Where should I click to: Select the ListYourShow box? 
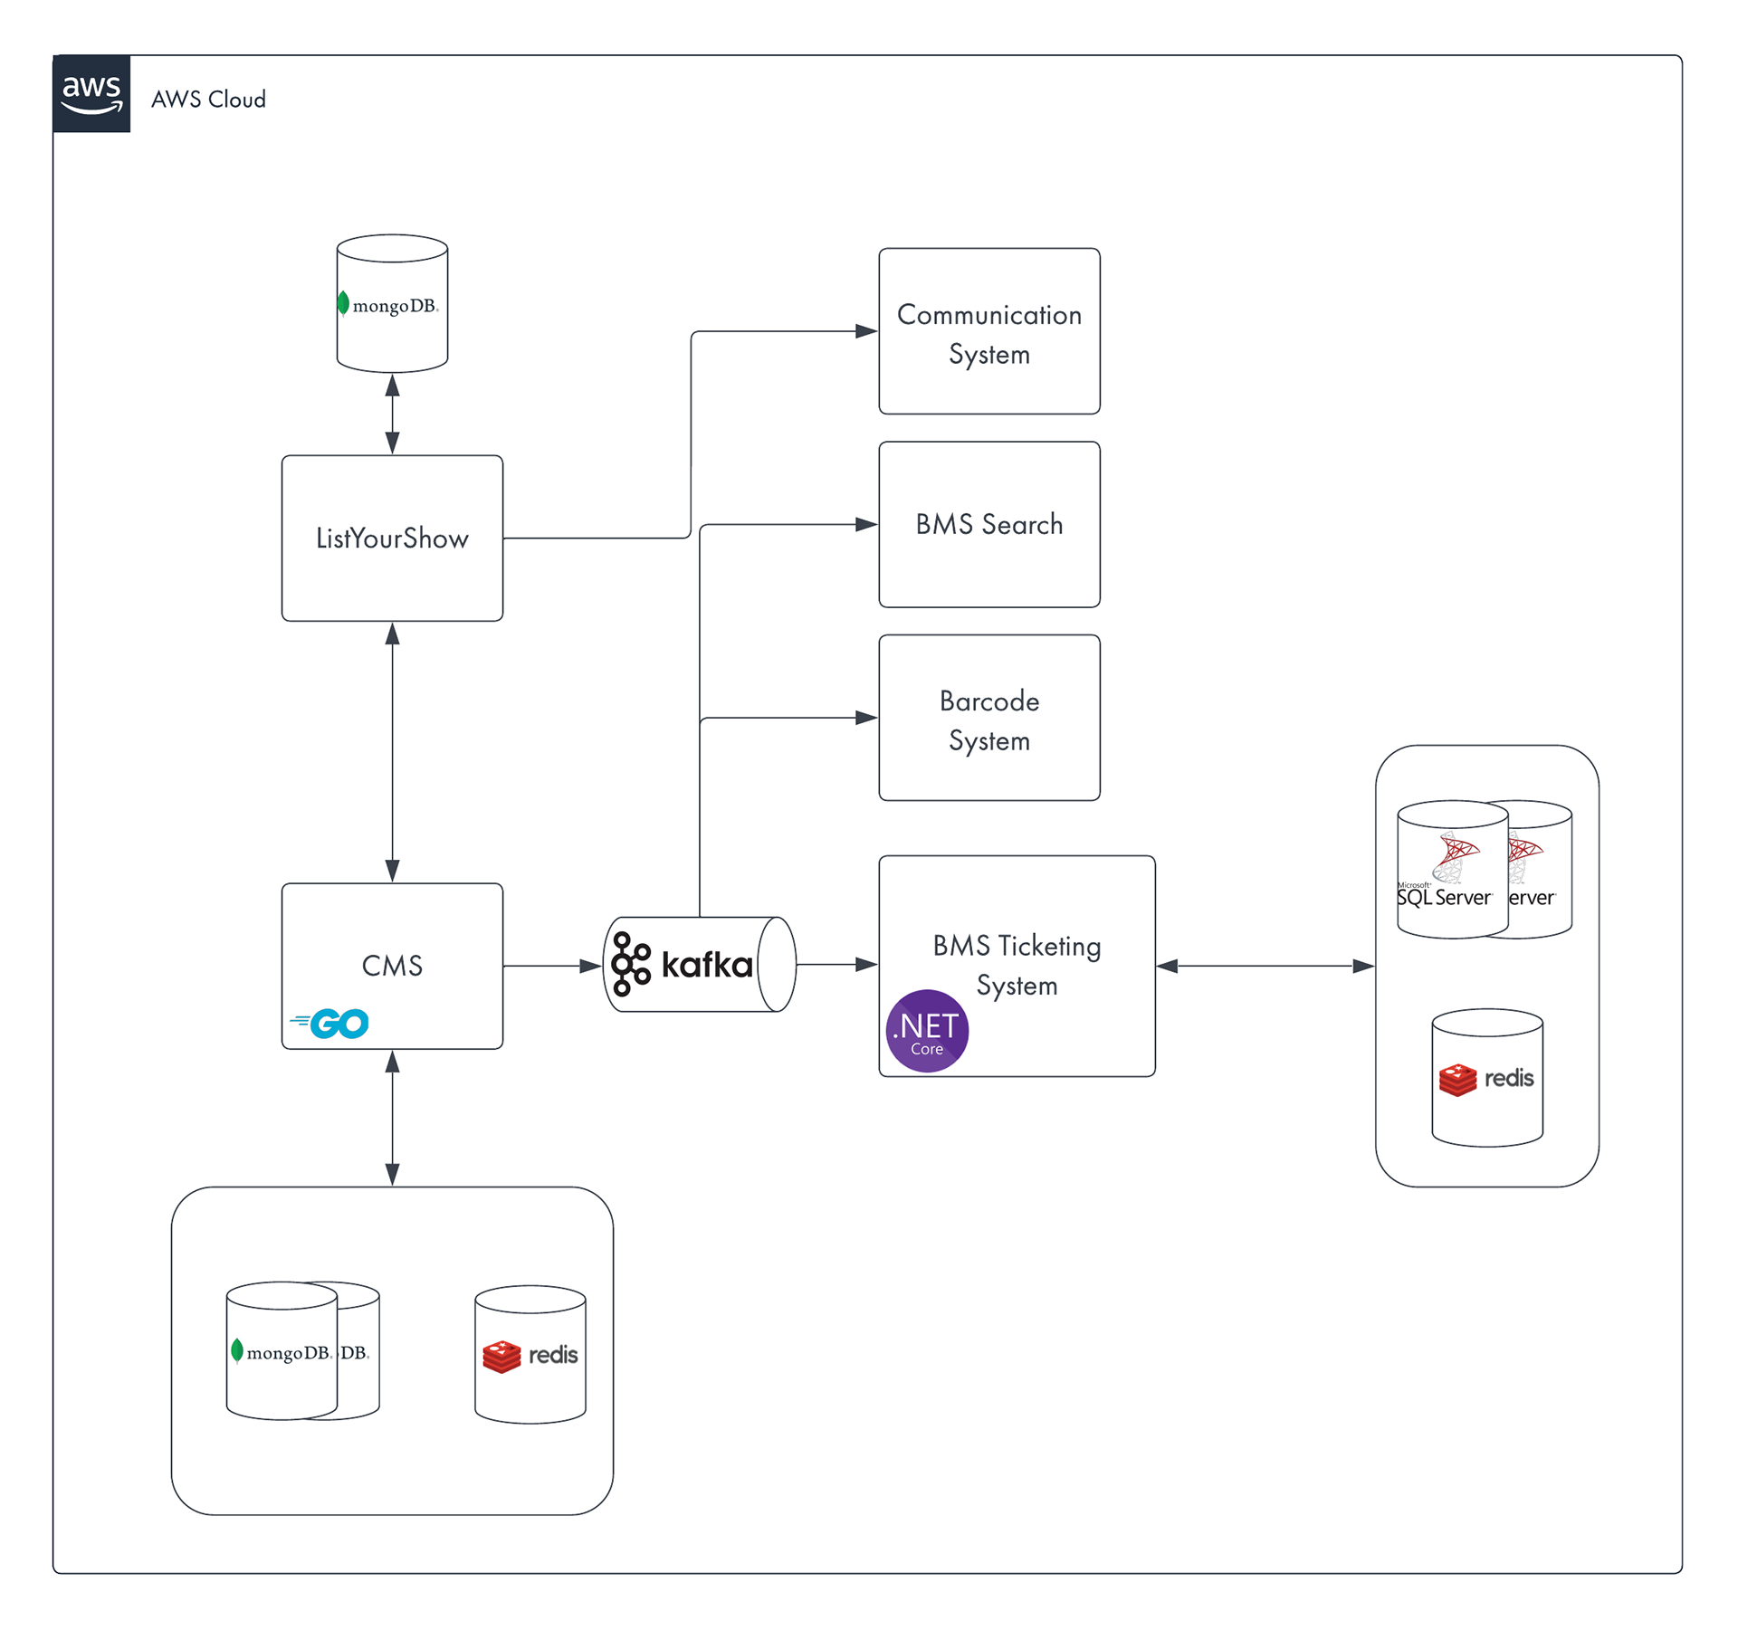pyautogui.click(x=392, y=539)
